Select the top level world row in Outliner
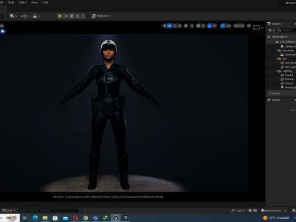Screen dimensions: 296x222 coord(281,42)
